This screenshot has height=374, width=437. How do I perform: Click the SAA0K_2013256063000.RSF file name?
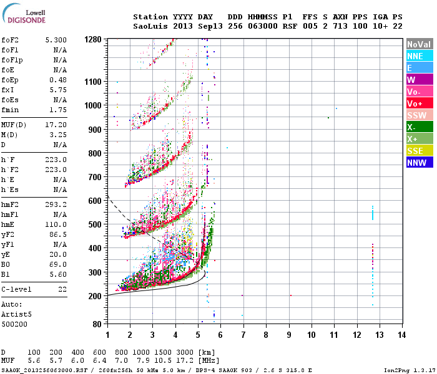pos(44,370)
